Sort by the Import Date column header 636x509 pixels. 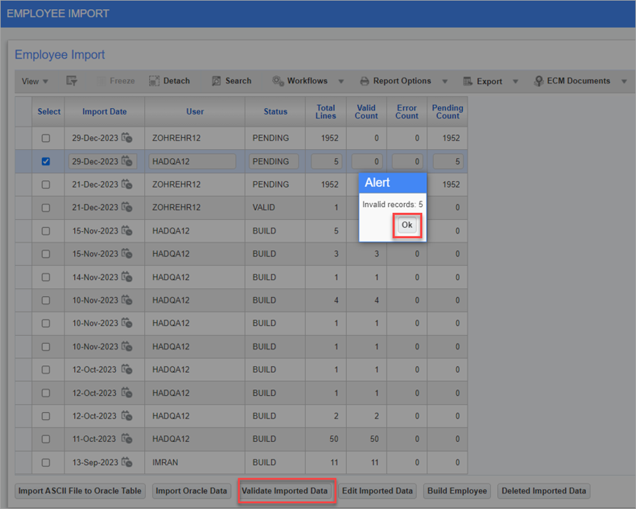point(105,111)
